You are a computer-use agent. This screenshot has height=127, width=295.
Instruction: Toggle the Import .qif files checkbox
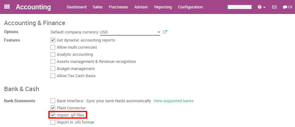(x=53, y=115)
